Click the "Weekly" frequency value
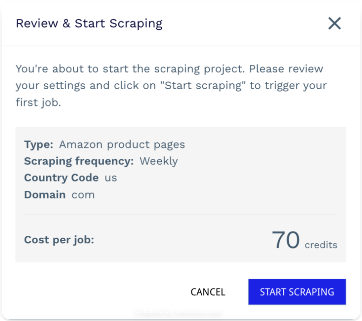The image size is (362, 321). coord(158,161)
